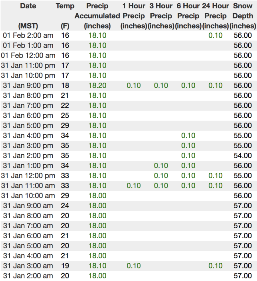257x281 pixels.
Task: Select the 18.20 accumulated precip value
Action: (x=97, y=86)
